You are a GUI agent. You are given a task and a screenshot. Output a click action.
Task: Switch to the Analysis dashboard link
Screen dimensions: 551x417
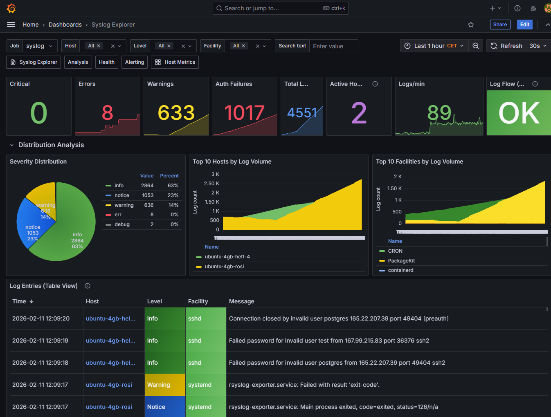[78, 62]
